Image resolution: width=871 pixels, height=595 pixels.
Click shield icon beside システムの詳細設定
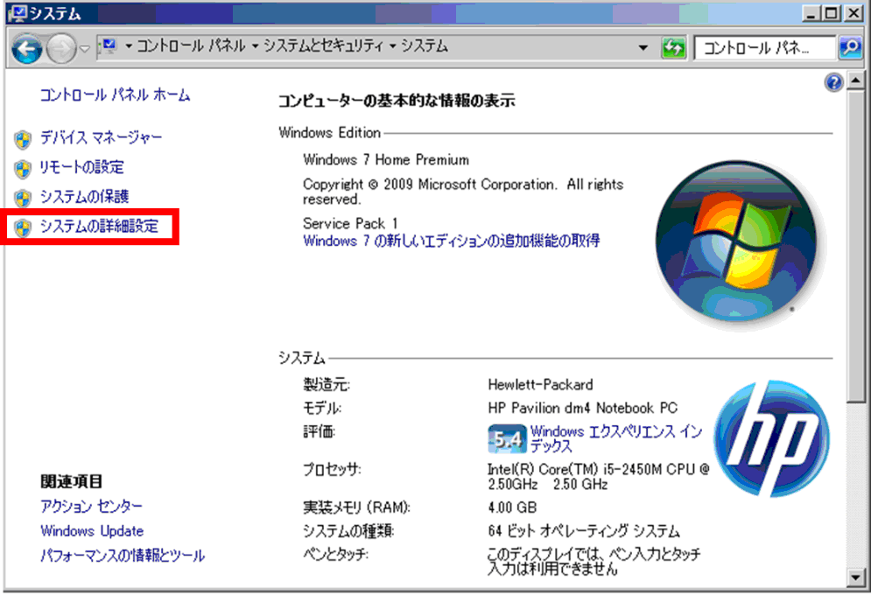tap(23, 227)
